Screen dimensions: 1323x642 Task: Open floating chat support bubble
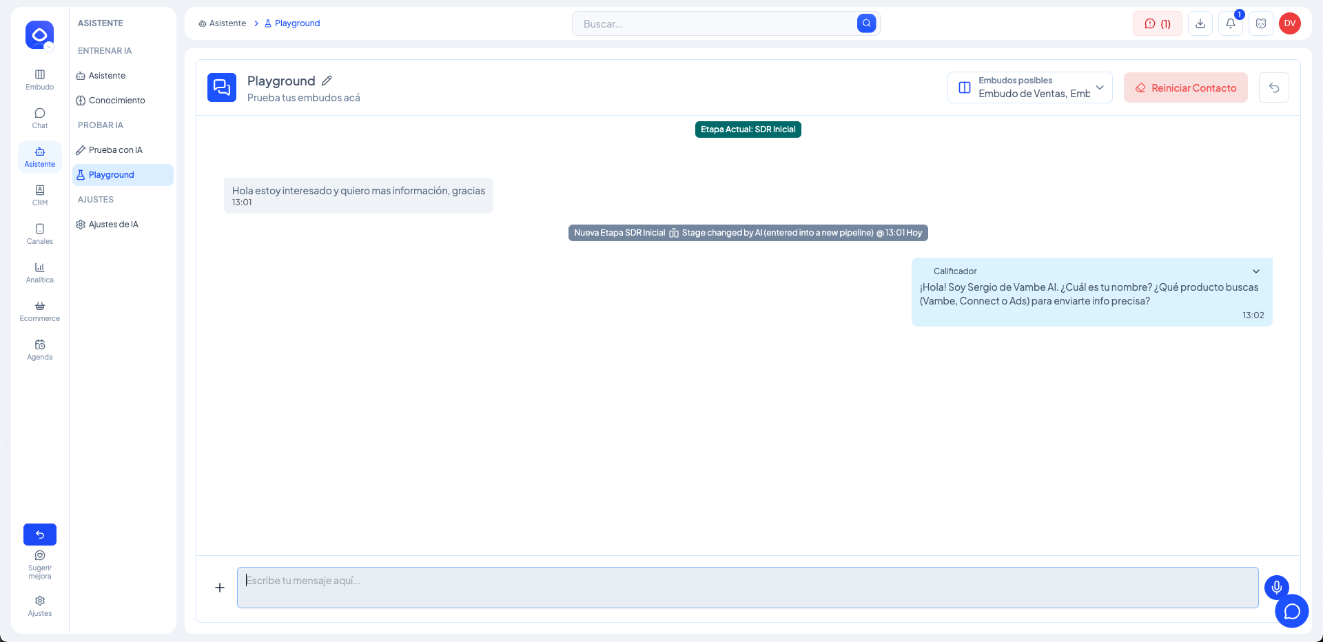[1291, 611]
